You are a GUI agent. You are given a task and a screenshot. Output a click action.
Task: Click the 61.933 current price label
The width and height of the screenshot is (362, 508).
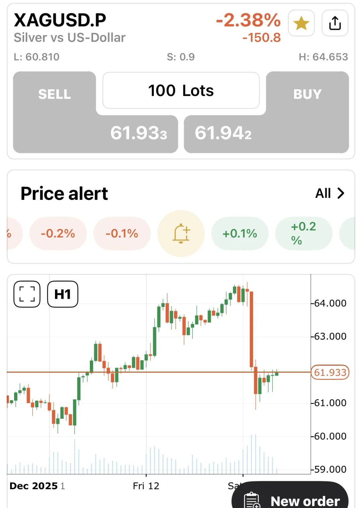[x=330, y=373]
